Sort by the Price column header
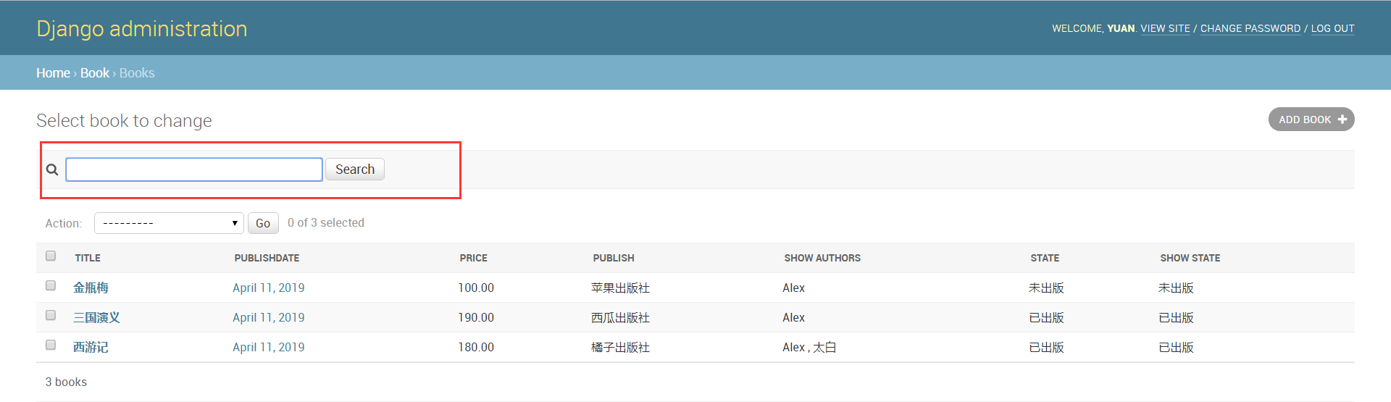Image resolution: width=1391 pixels, height=402 pixels. [x=473, y=258]
